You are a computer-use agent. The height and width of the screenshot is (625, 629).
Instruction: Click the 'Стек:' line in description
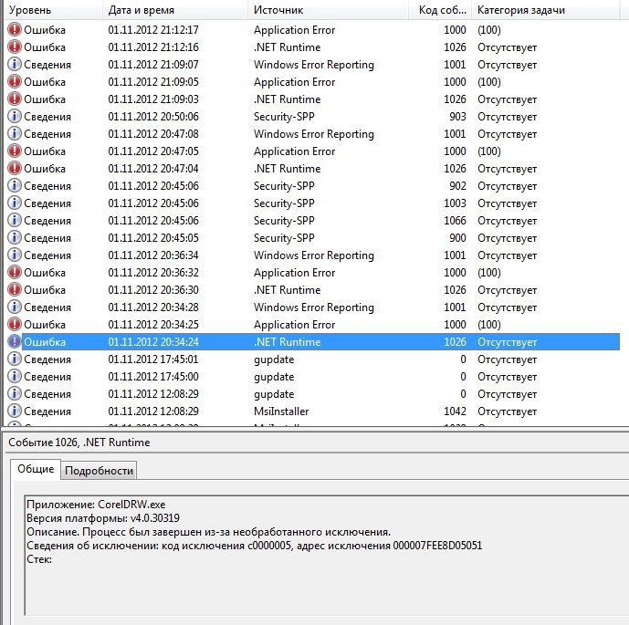[39, 559]
